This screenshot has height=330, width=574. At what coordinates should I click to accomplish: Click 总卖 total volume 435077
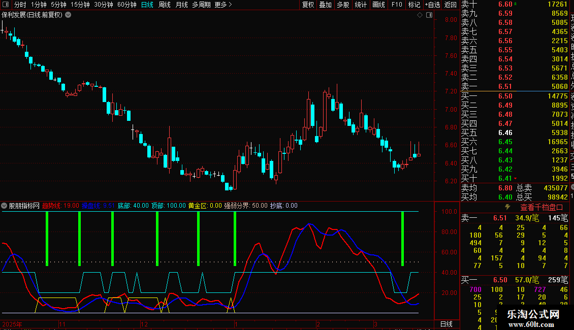pos(556,188)
